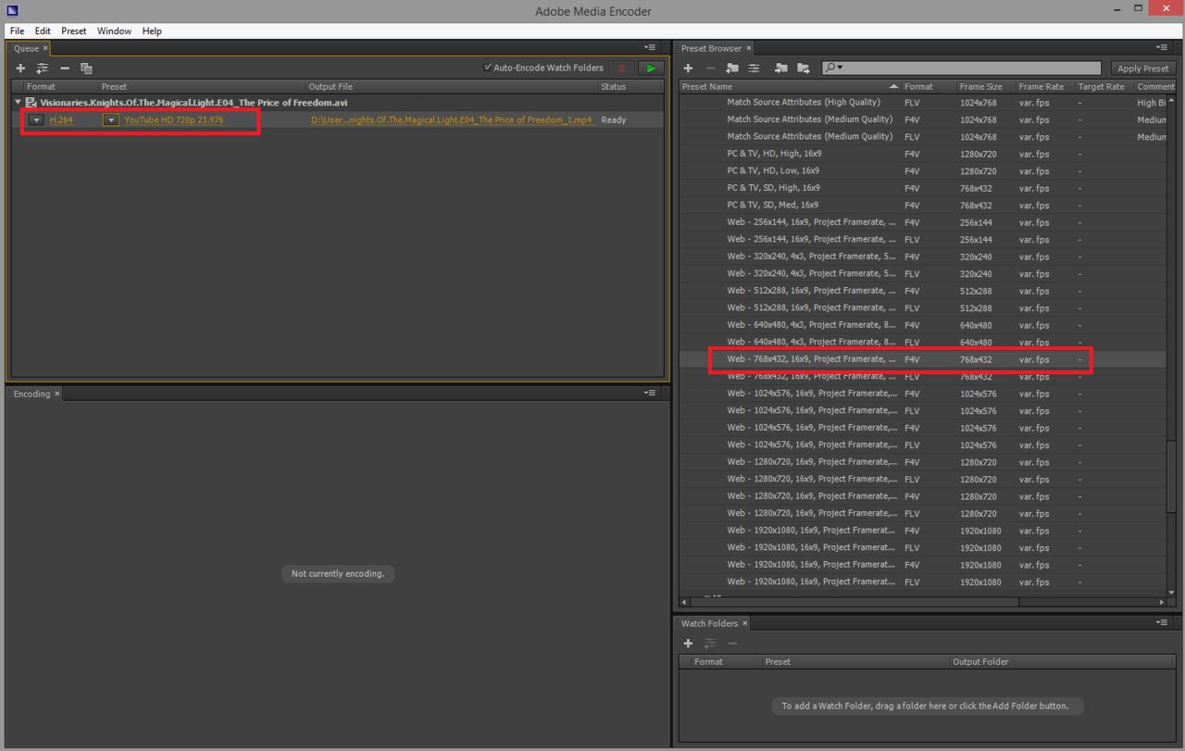Open the Preset menu

point(74,31)
